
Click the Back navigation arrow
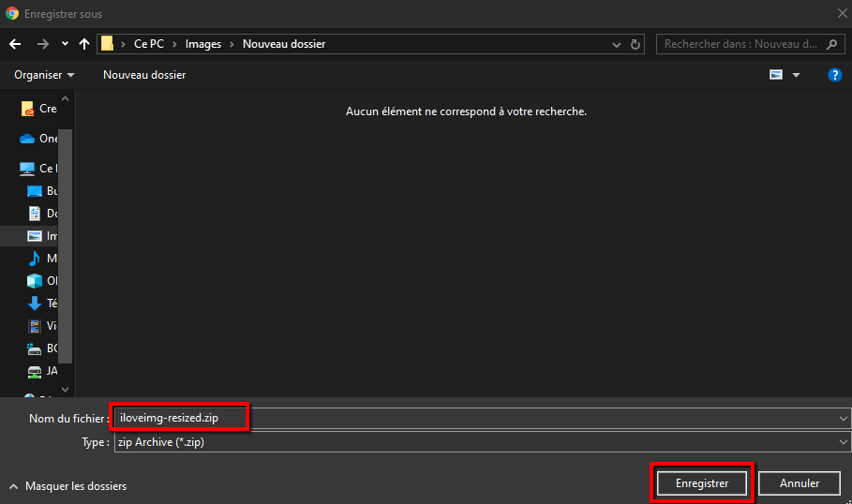click(15, 44)
